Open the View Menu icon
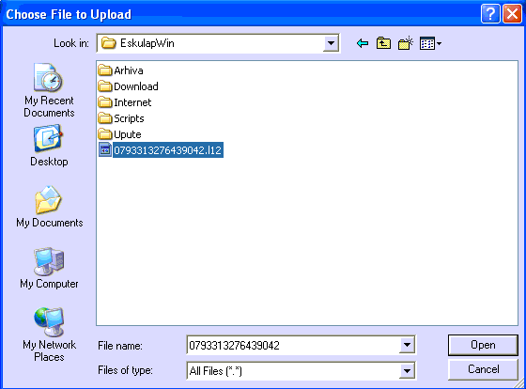This screenshot has width=526, height=389. (430, 43)
